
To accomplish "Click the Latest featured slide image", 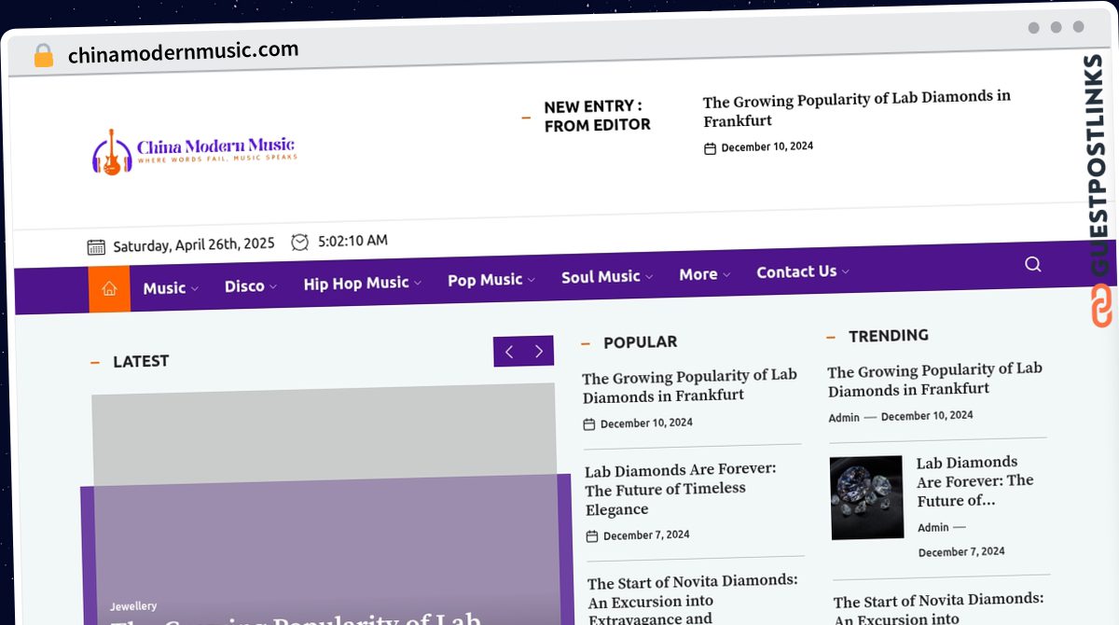I will pos(325,505).
